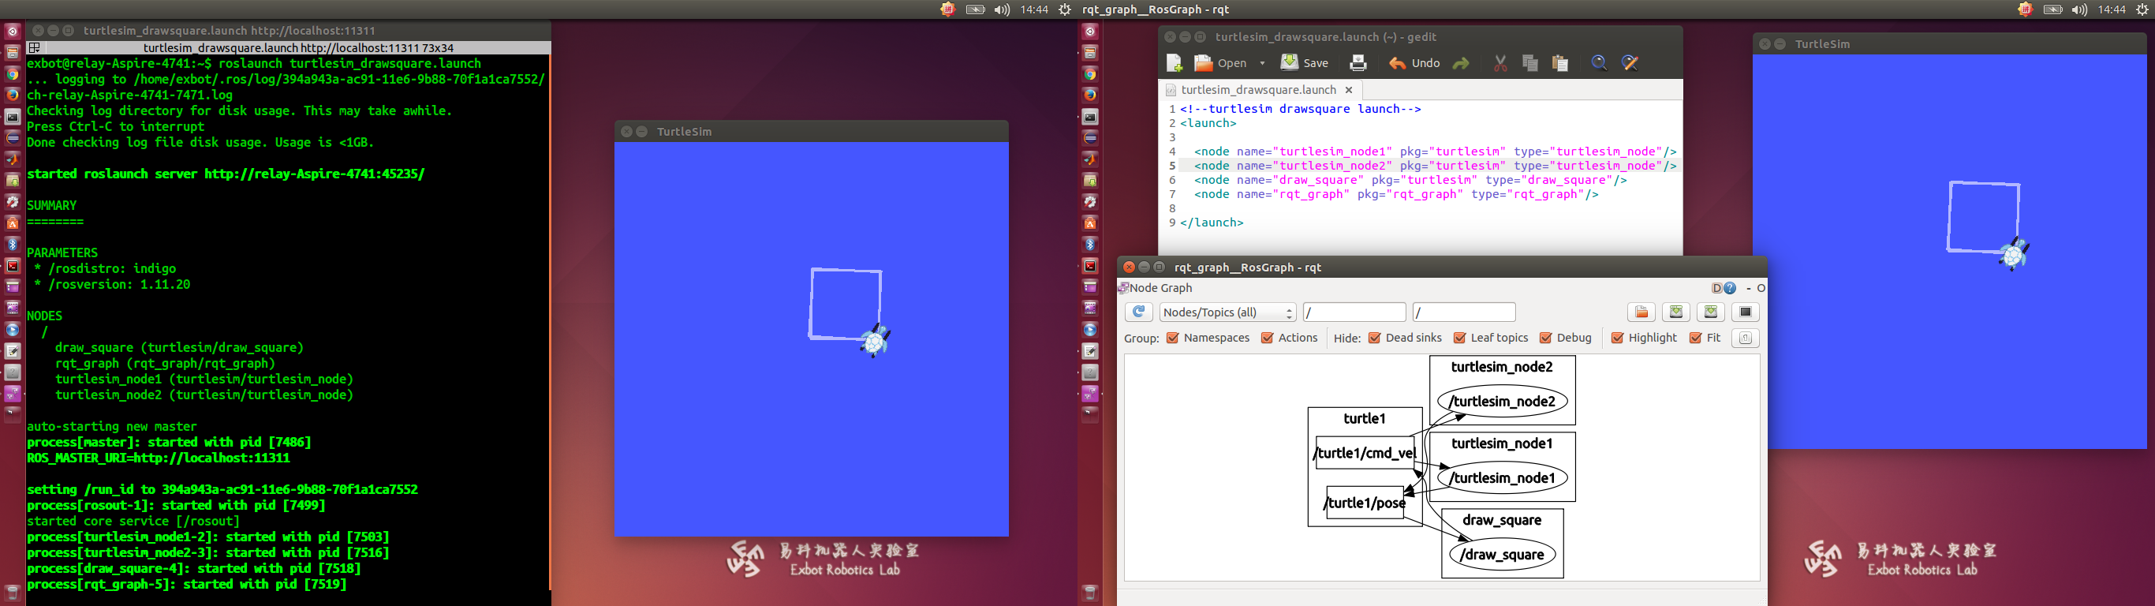Click the paste clipboard icon in gedit
The image size is (2155, 606).
(1559, 64)
